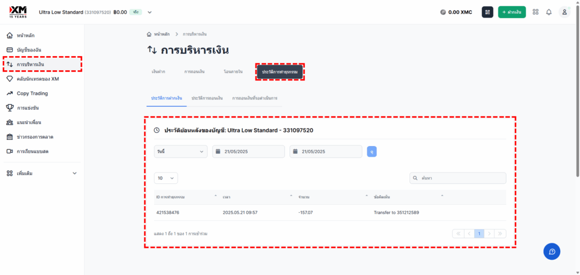The height and width of the screenshot is (275, 580).
Task: Click home icon in breadcrumb
Action: pos(149,34)
